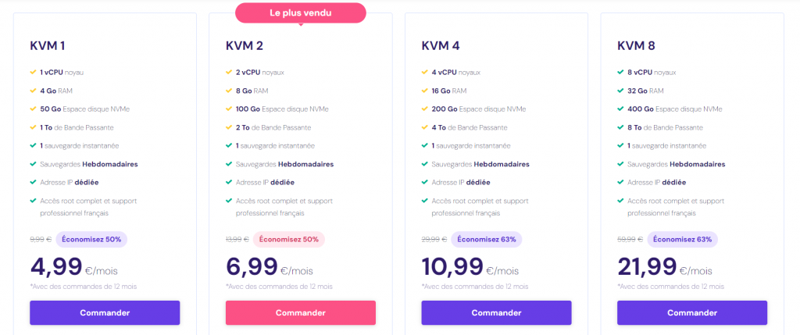This screenshot has height=335, width=800.
Task: Click KVM 1 'Sauvegardes Hebdomadaires' green checkmark
Action: 34,164
